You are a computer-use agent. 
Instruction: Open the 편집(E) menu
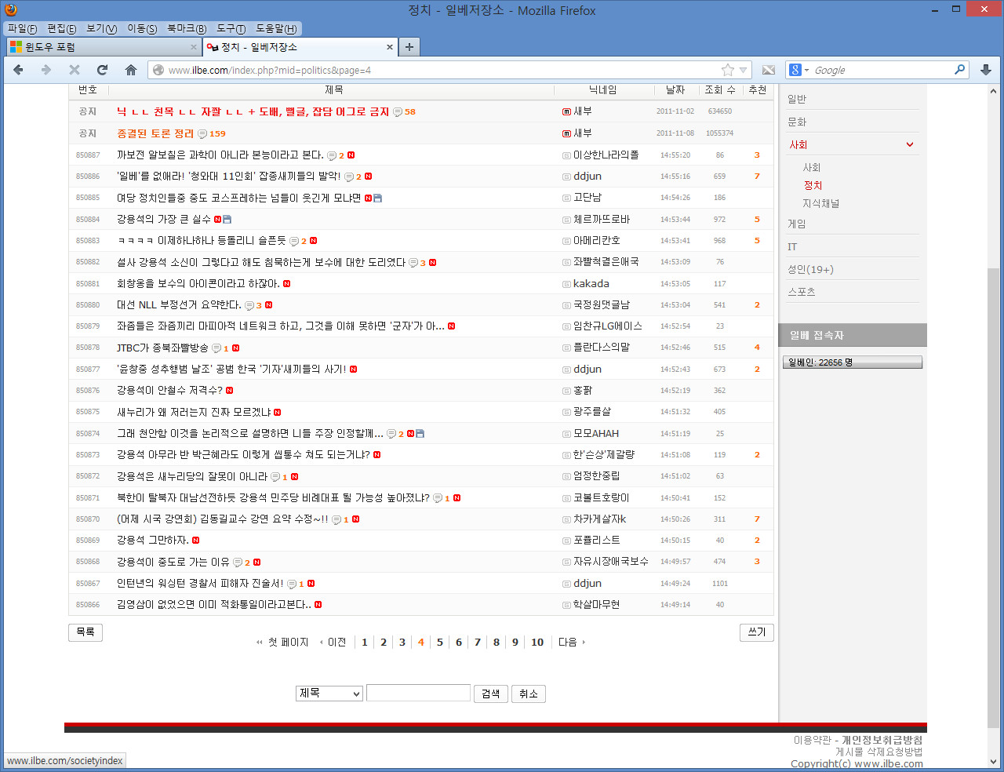pos(62,28)
